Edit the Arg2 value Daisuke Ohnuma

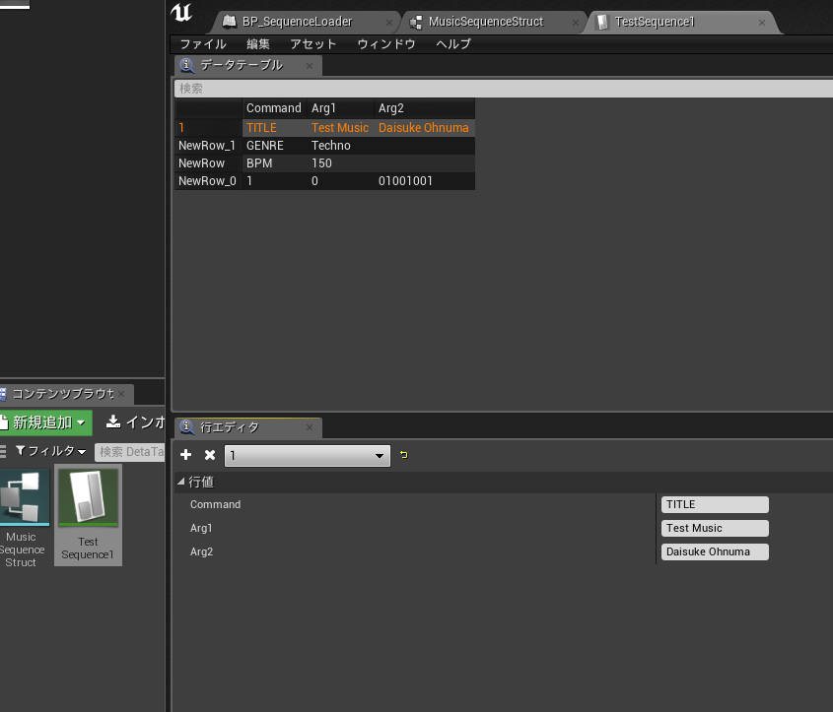click(715, 551)
